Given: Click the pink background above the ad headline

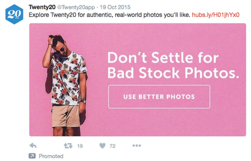Looking at the screenshot, I should pos(173,36).
